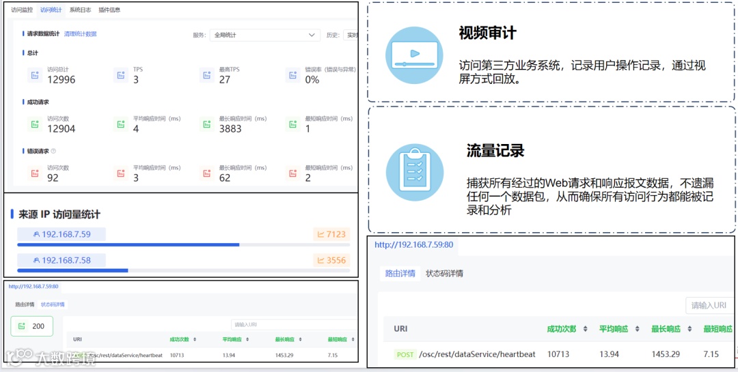Click the 错误率 icon beside 0%
The width and height of the screenshot is (738, 372).
pos(292,75)
